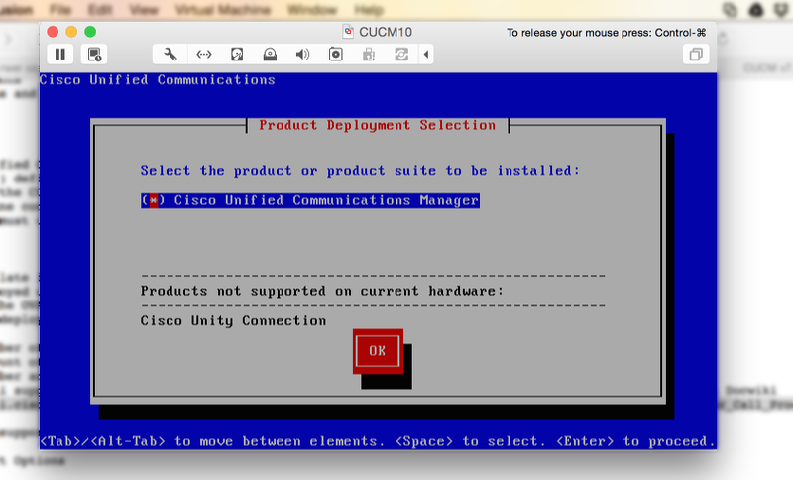Pause the CUCM10 virtual machine
The width and height of the screenshot is (793, 480).
coord(60,55)
